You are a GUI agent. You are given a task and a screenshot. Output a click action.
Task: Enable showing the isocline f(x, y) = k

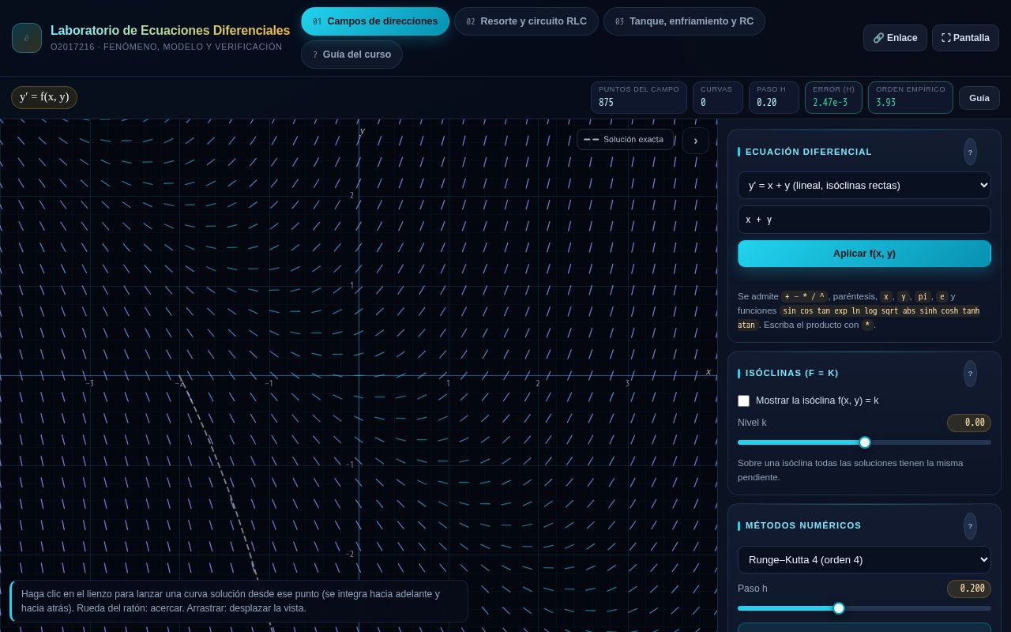743,401
